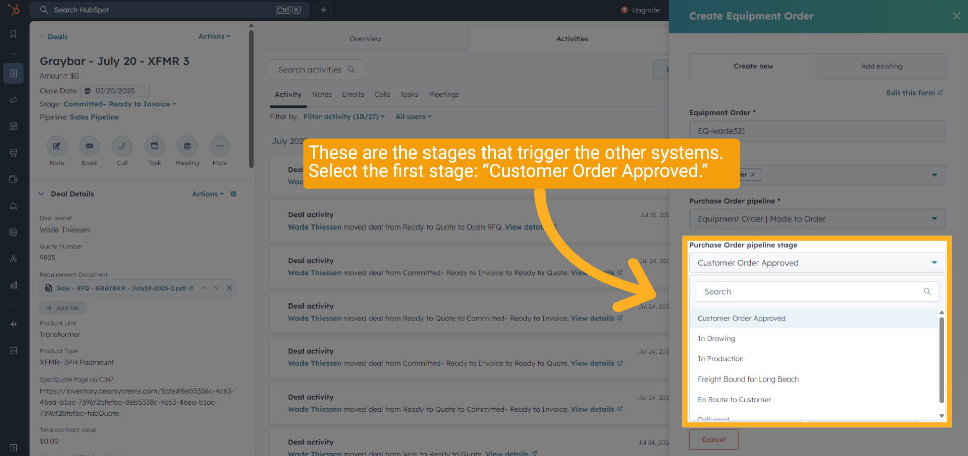This screenshot has width=968, height=456.
Task: Cancel the equipment order form
Action: tap(714, 439)
